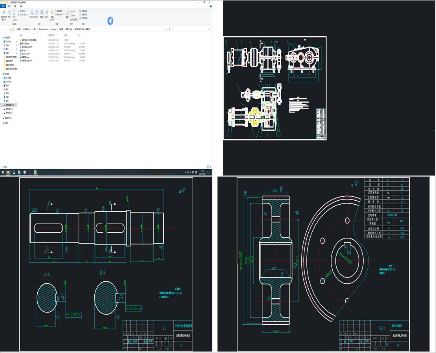The image size is (436, 353).
Task: Select 本地磁盘 (C:) in navigation pane
Action: [9, 105]
